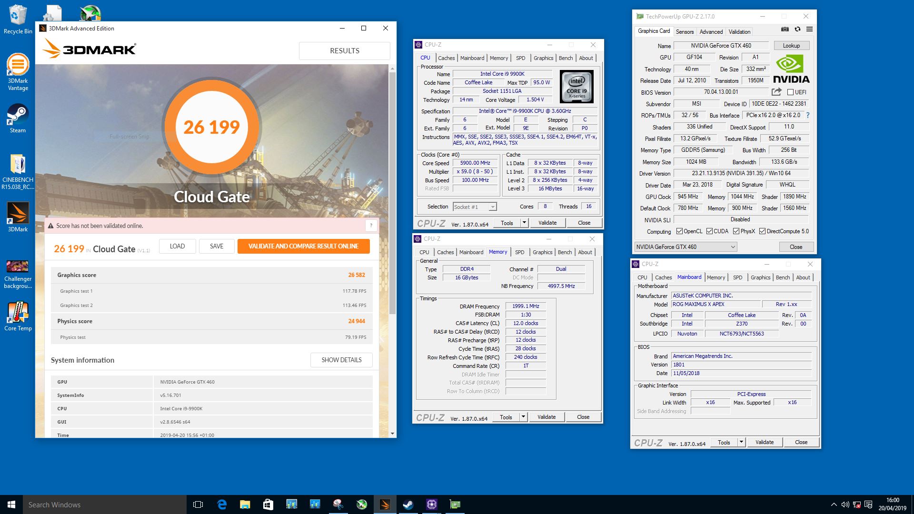Click the volume icon in system tray
Screen dimensions: 914x514
click(x=845, y=504)
